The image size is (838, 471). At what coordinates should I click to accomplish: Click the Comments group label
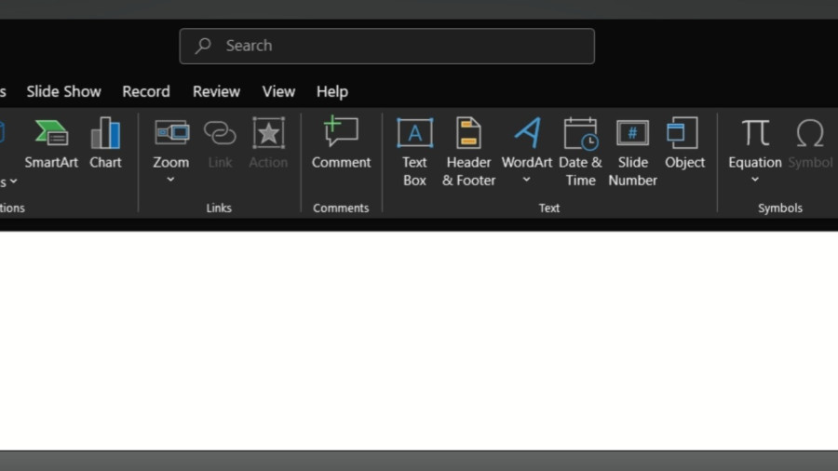[341, 208]
